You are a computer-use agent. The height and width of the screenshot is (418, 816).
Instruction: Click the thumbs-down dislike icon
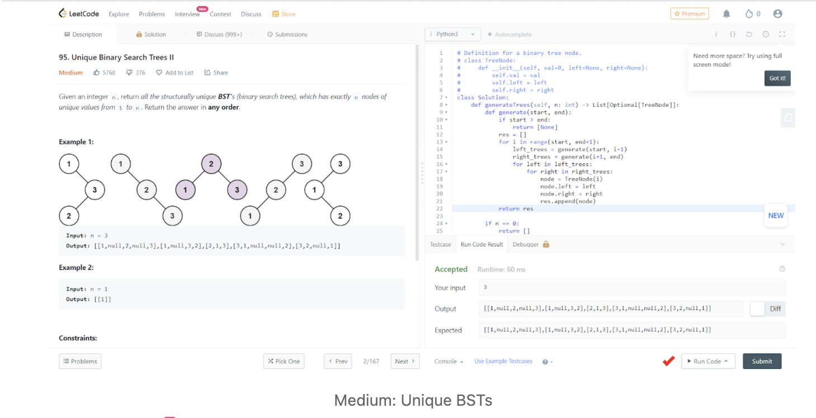coord(129,73)
